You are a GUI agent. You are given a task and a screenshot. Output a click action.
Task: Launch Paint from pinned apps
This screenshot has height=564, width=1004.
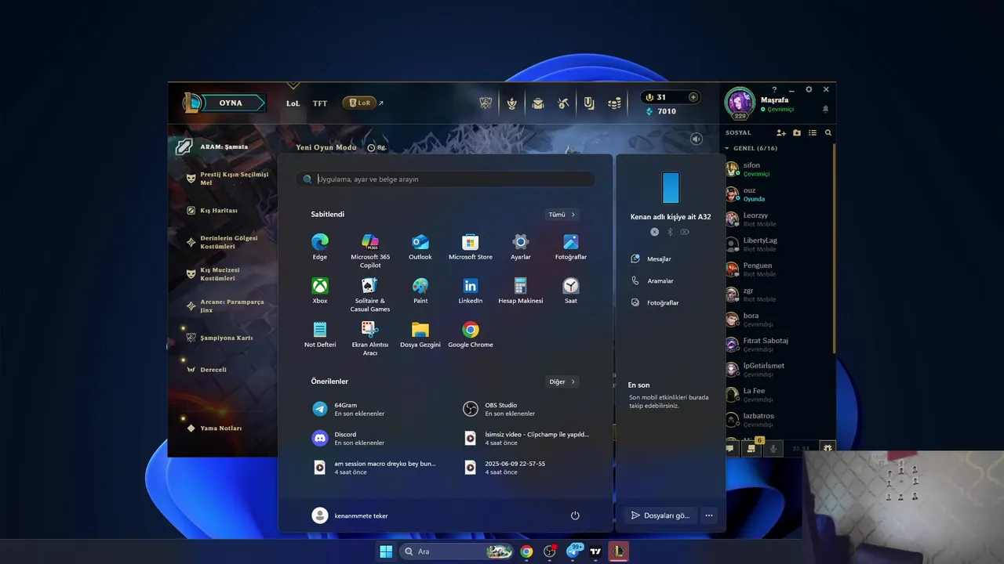[x=420, y=291]
